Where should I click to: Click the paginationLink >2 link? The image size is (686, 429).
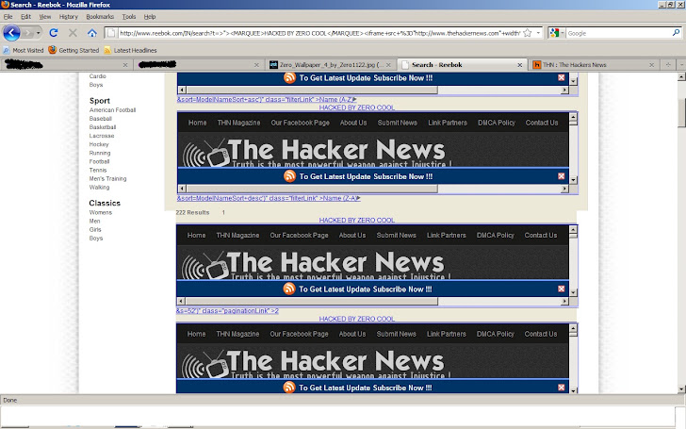(227, 311)
